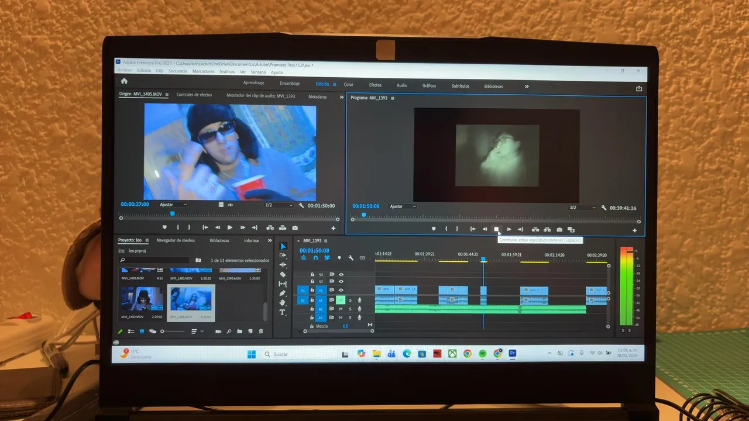The image size is (749, 421).
Task: Select the Track Select Forward tool
Action: pyautogui.click(x=283, y=256)
